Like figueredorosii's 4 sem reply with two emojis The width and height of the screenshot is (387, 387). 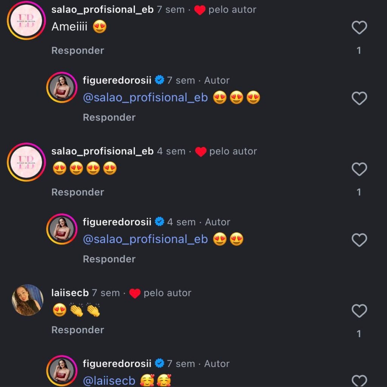[359, 240]
